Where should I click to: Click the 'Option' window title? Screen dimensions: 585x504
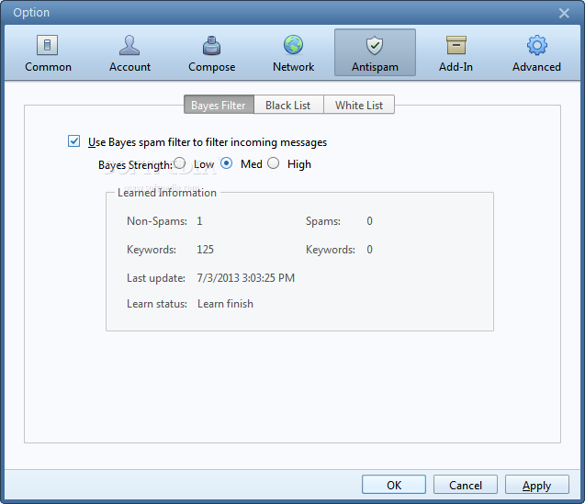31,13
